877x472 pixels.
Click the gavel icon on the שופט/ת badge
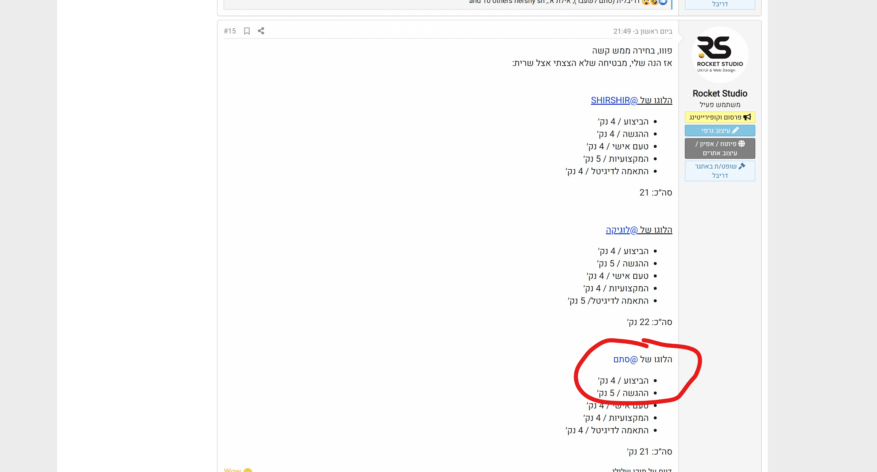click(x=742, y=166)
